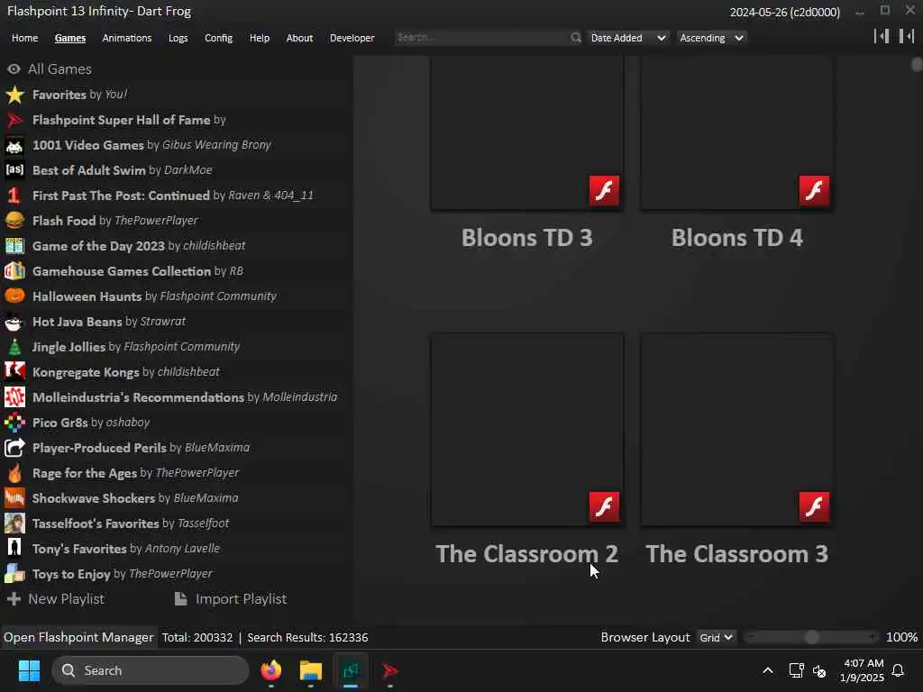Click the Jingle Jollies Christmas tree icon
This screenshot has width=923, height=692.
[x=14, y=347]
